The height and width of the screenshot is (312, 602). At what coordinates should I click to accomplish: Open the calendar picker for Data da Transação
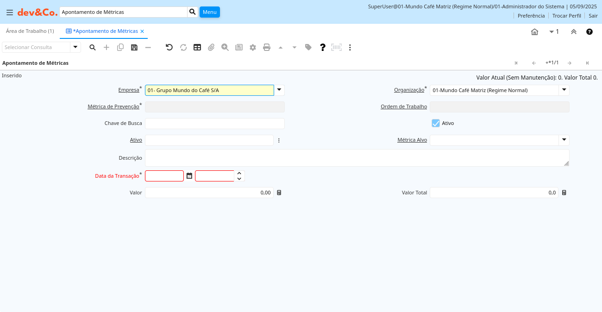point(189,176)
